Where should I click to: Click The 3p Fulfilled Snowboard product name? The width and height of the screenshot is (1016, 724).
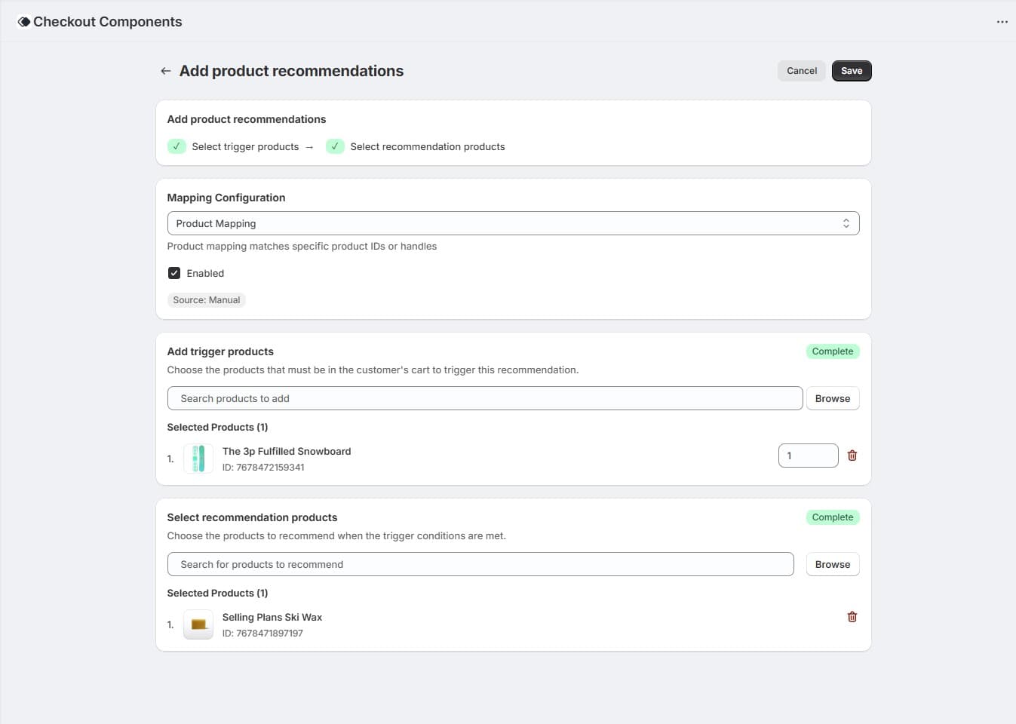[287, 451]
